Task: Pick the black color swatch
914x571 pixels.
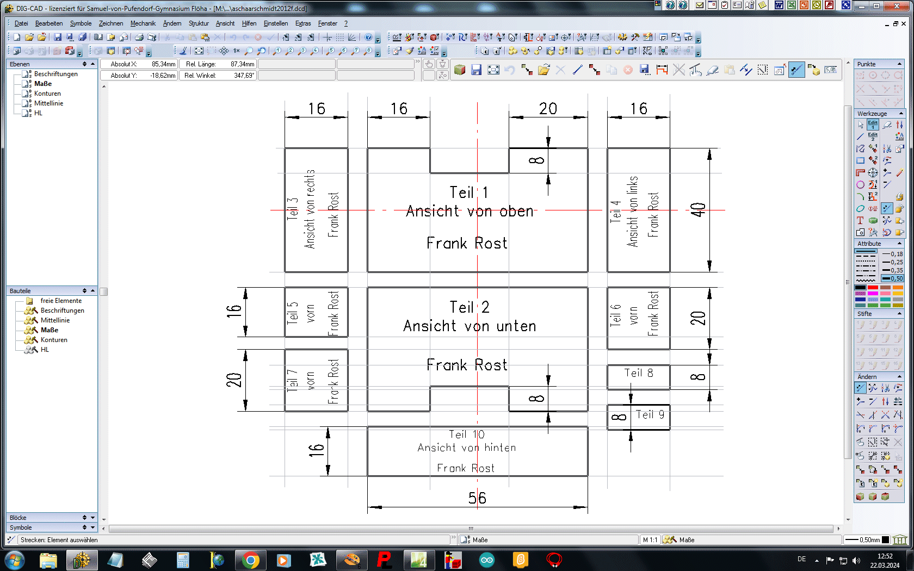Action: pyautogui.click(x=860, y=288)
